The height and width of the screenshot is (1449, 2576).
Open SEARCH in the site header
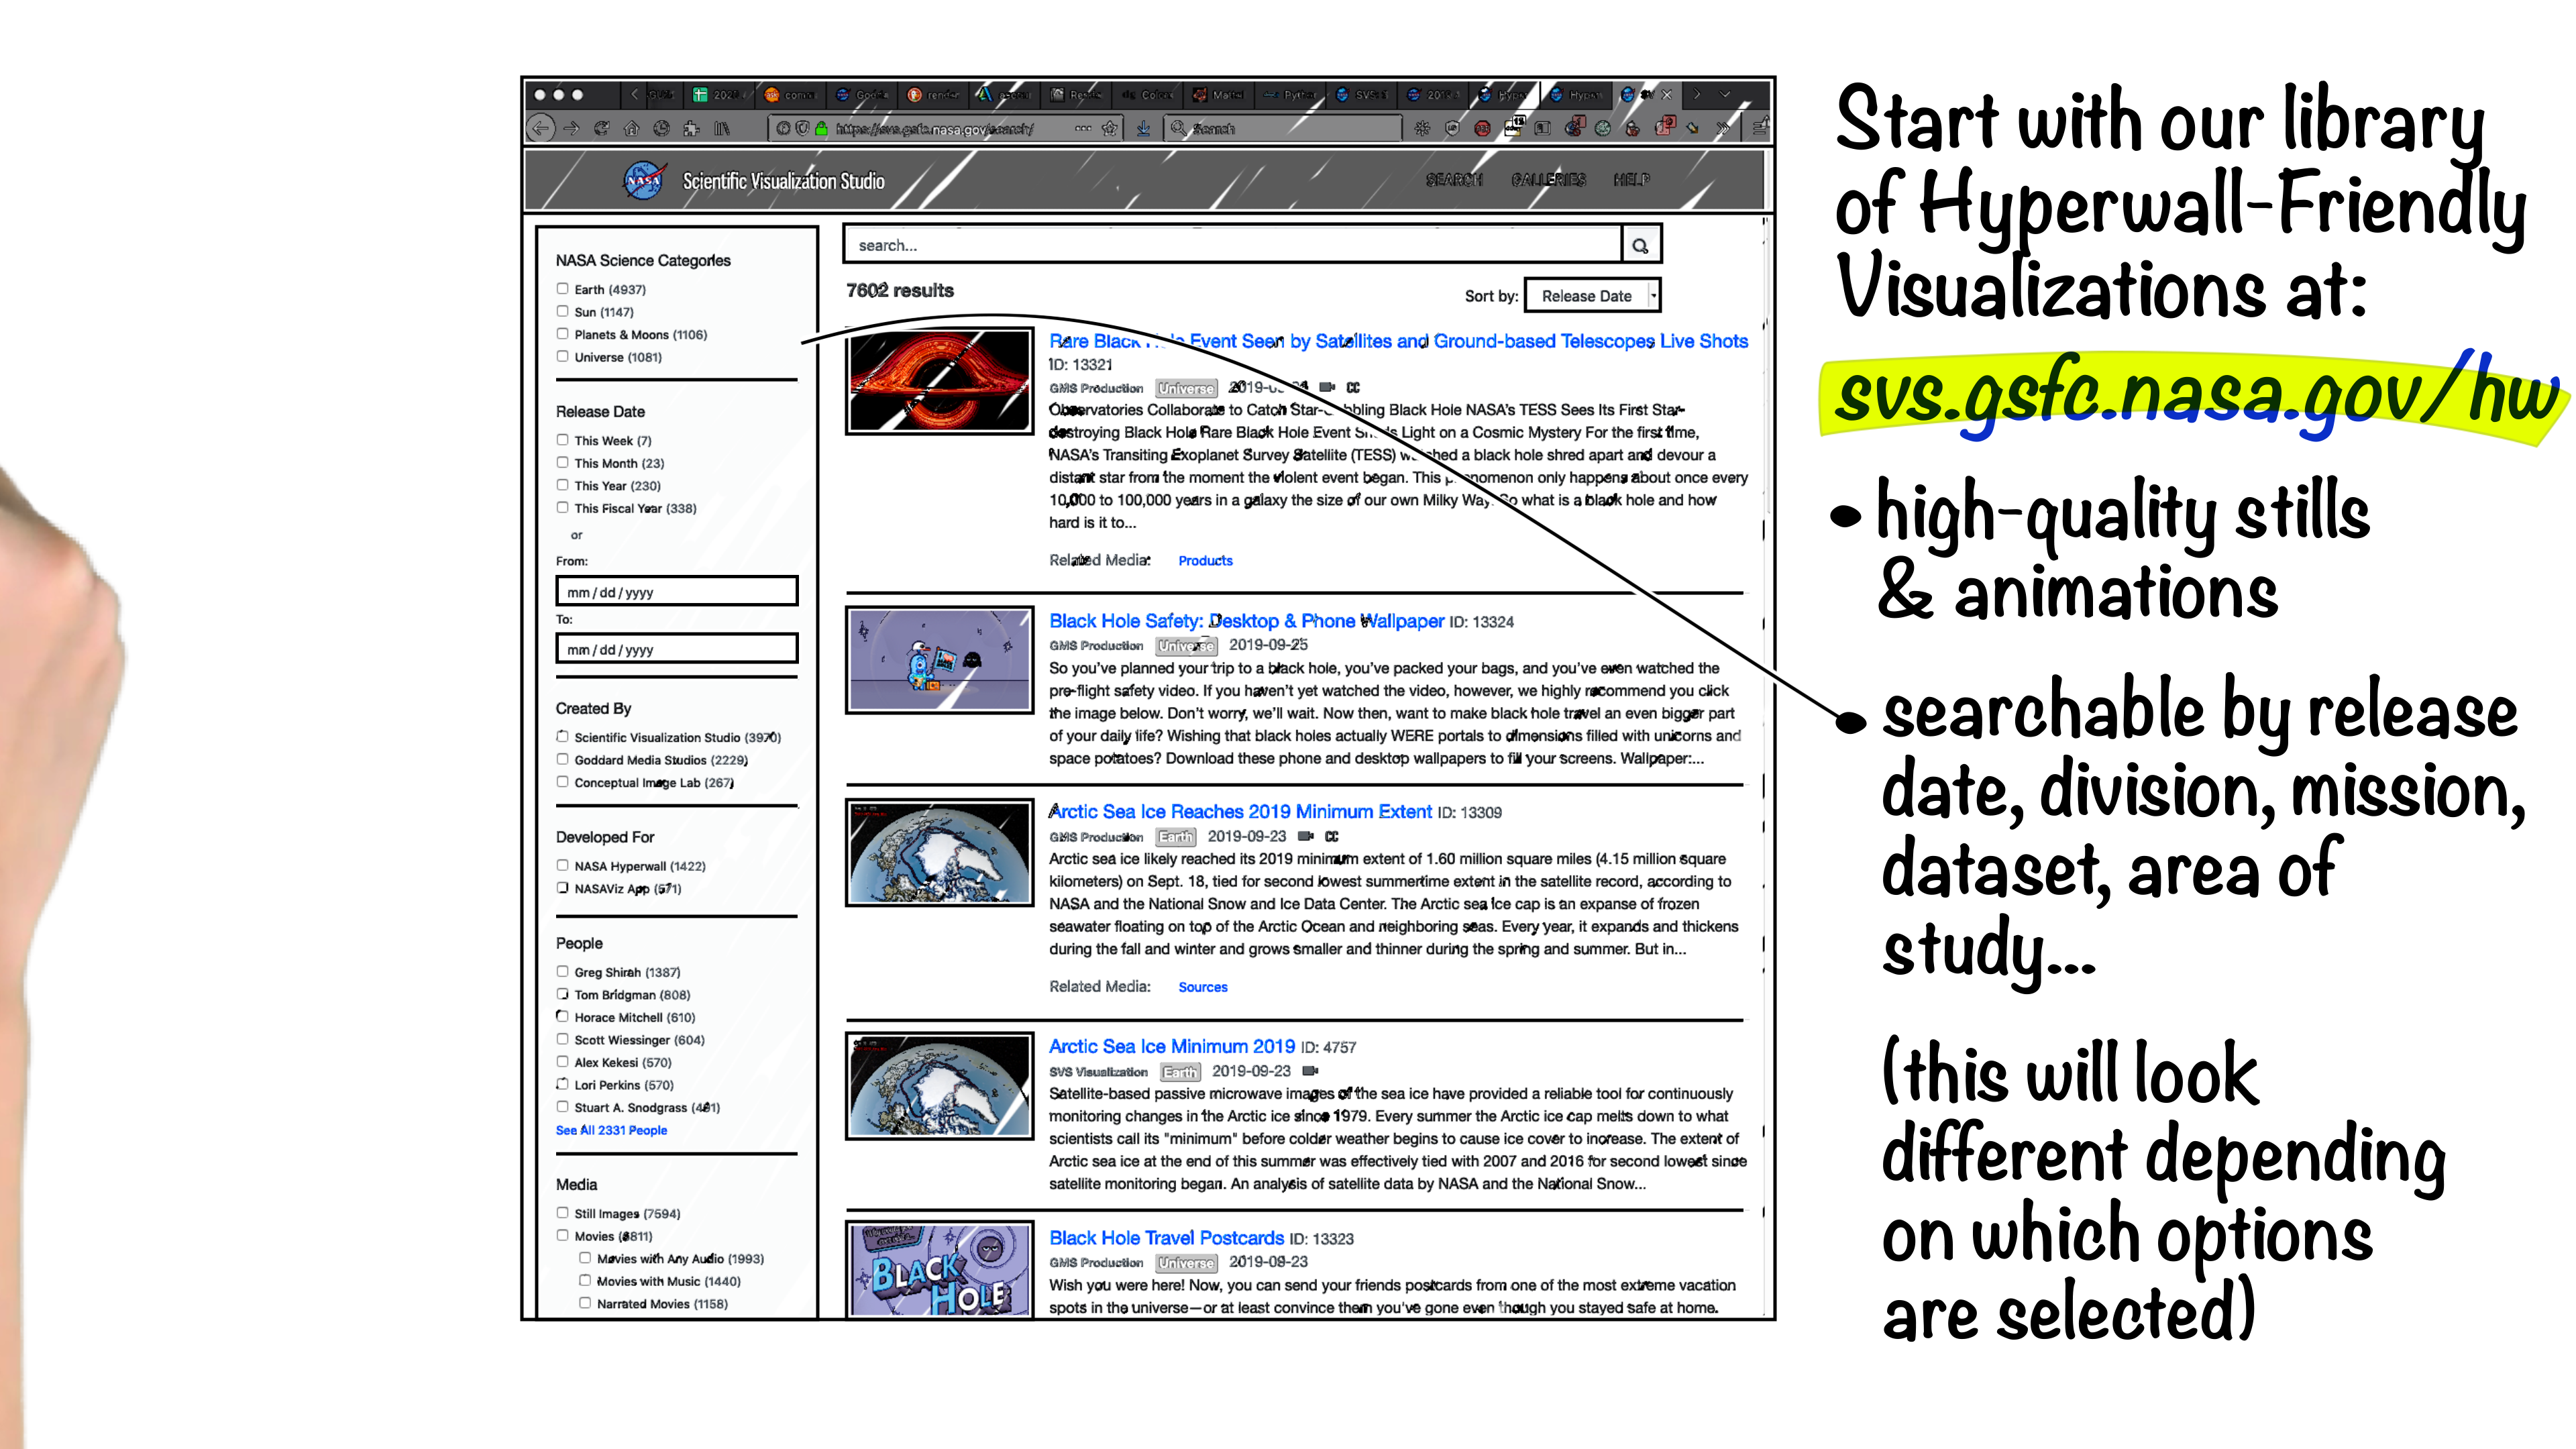(1454, 179)
